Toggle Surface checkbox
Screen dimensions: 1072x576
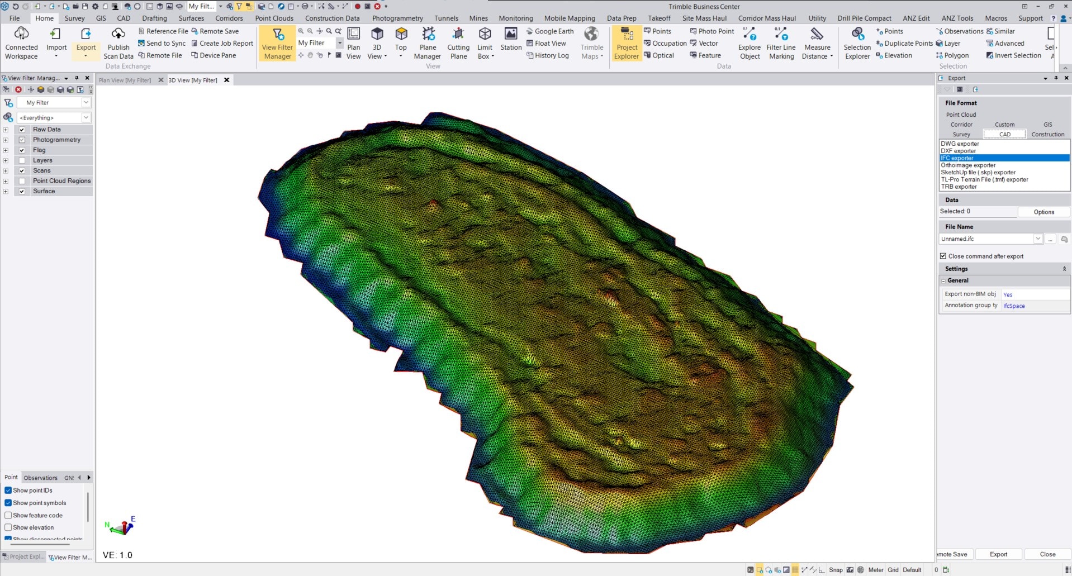click(22, 191)
